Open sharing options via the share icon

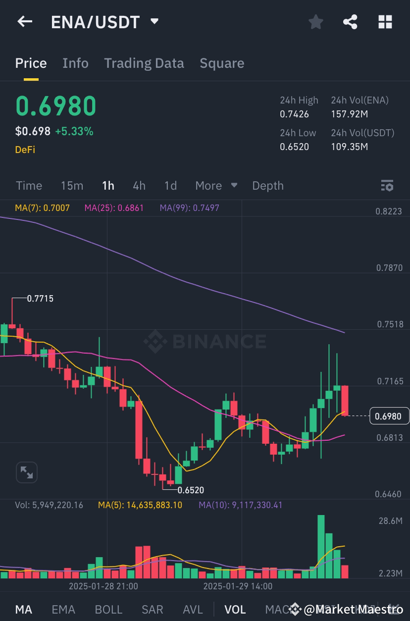coord(350,22)
